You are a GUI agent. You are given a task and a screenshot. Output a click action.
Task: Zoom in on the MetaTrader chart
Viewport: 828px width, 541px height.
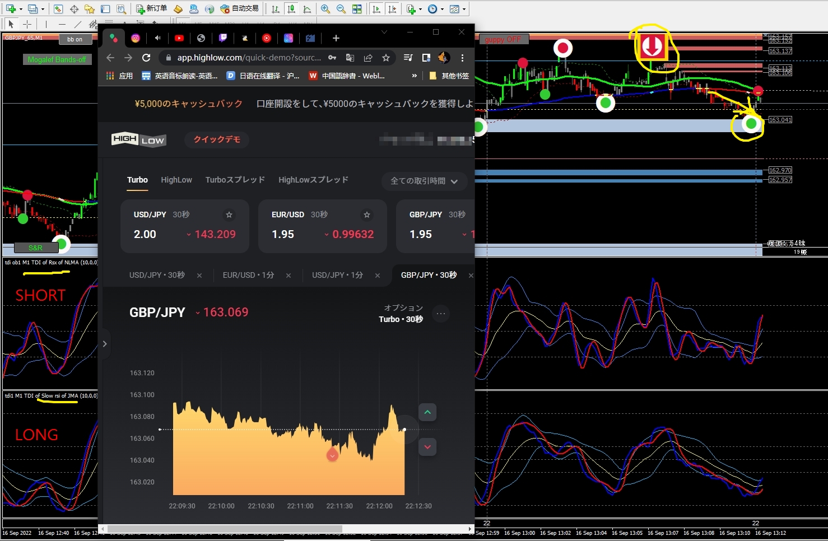(x=325, y=9)
